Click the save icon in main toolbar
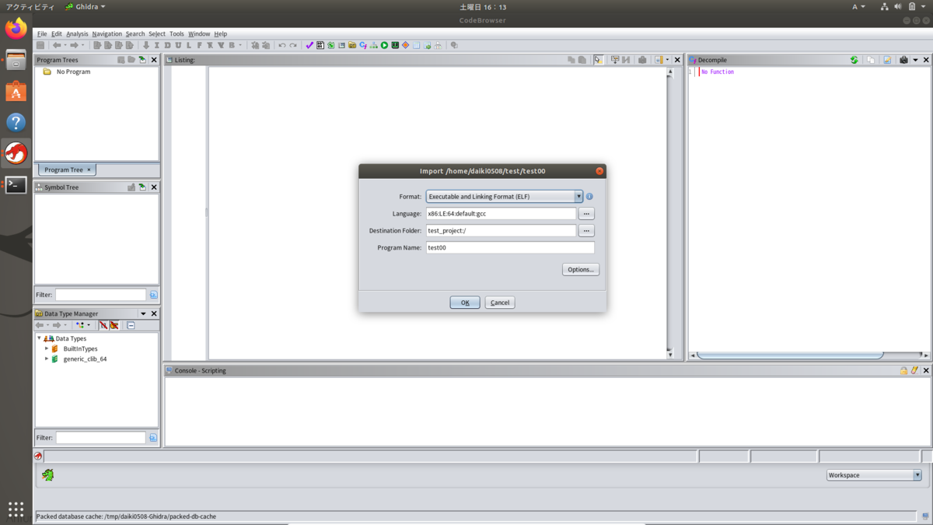This screenshot has width=933, height=525. pyautogui.click(x=40, y=45)
